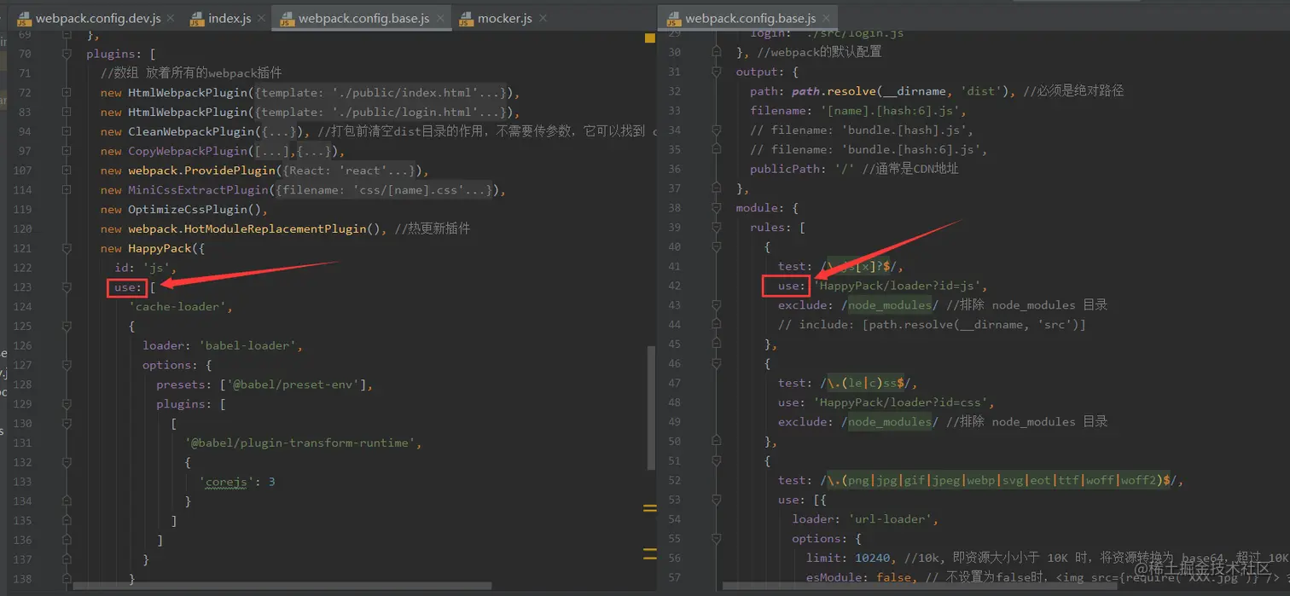The image size is (1290, 596).
Task: Click gutter line number 123
Action: point(22,287)
